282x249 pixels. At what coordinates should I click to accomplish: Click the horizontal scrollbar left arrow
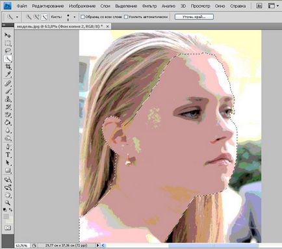tap(103, 245)
